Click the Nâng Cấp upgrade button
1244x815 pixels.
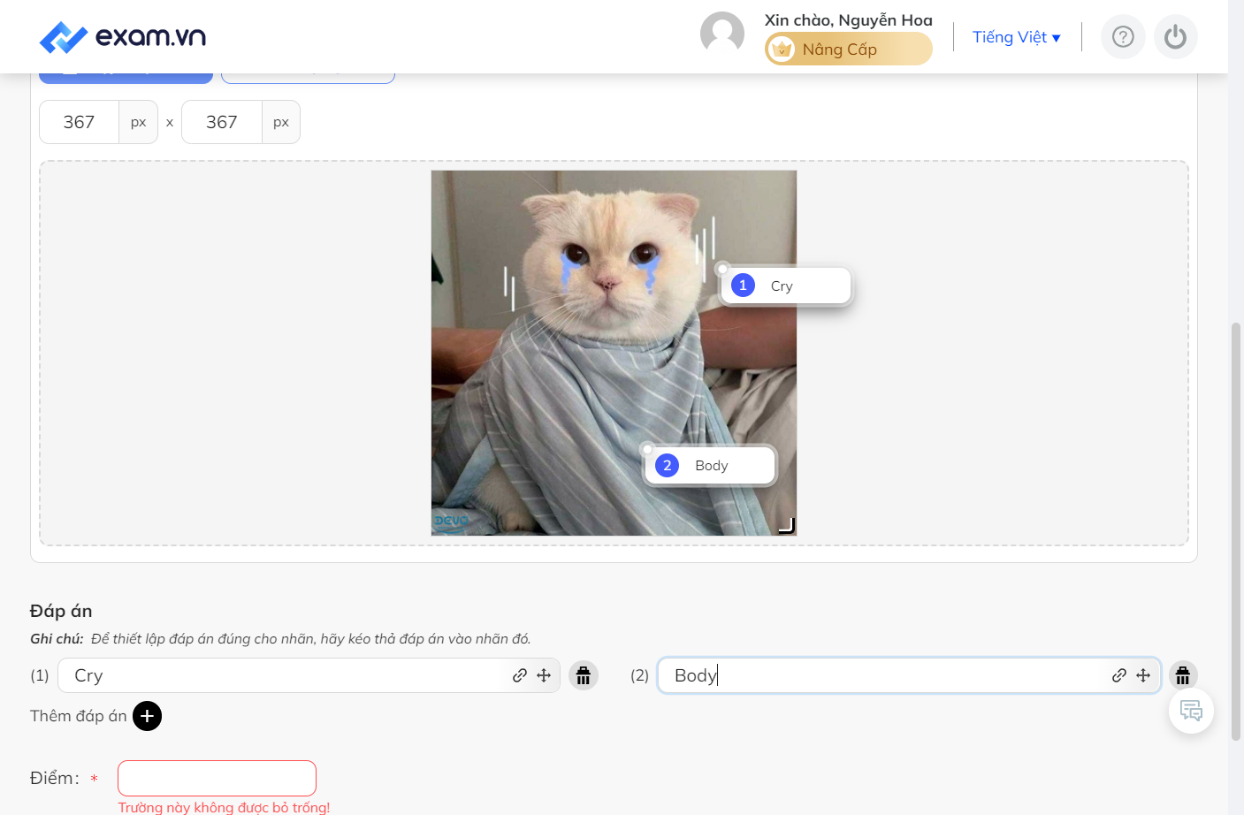tap(848, 49)
